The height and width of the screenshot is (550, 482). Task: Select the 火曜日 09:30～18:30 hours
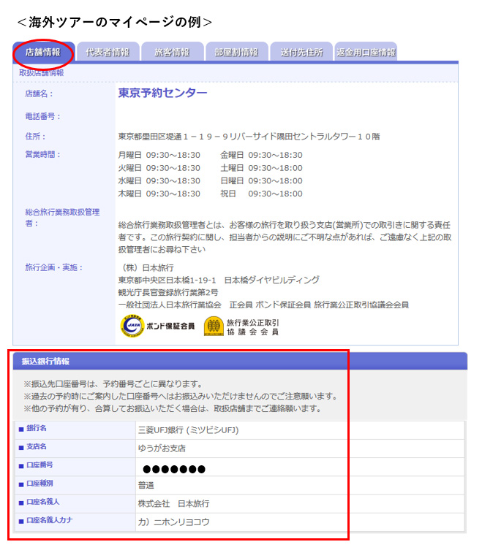click(x=159, y=168)
